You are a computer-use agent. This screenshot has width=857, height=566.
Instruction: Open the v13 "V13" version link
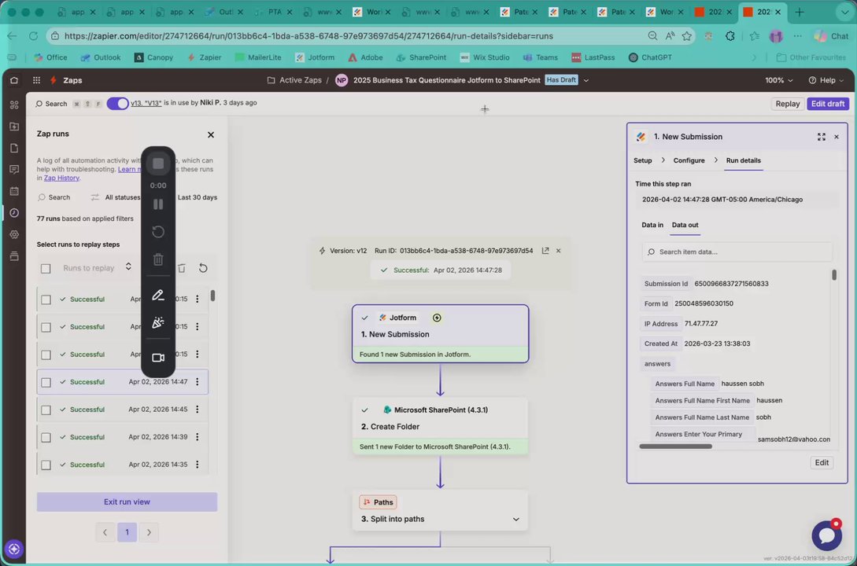coord(146,103)
